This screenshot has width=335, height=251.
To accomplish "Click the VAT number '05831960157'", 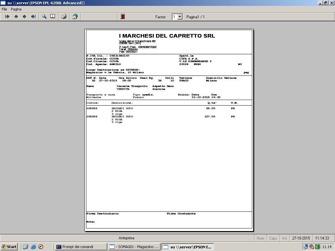I will click(x=119, y=56).
